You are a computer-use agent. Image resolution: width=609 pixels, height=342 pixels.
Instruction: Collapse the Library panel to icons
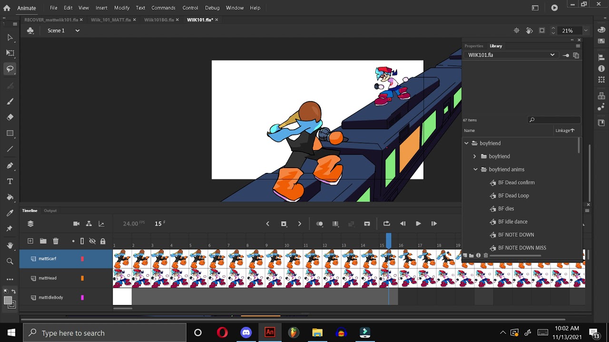click(x=572, y=40)
